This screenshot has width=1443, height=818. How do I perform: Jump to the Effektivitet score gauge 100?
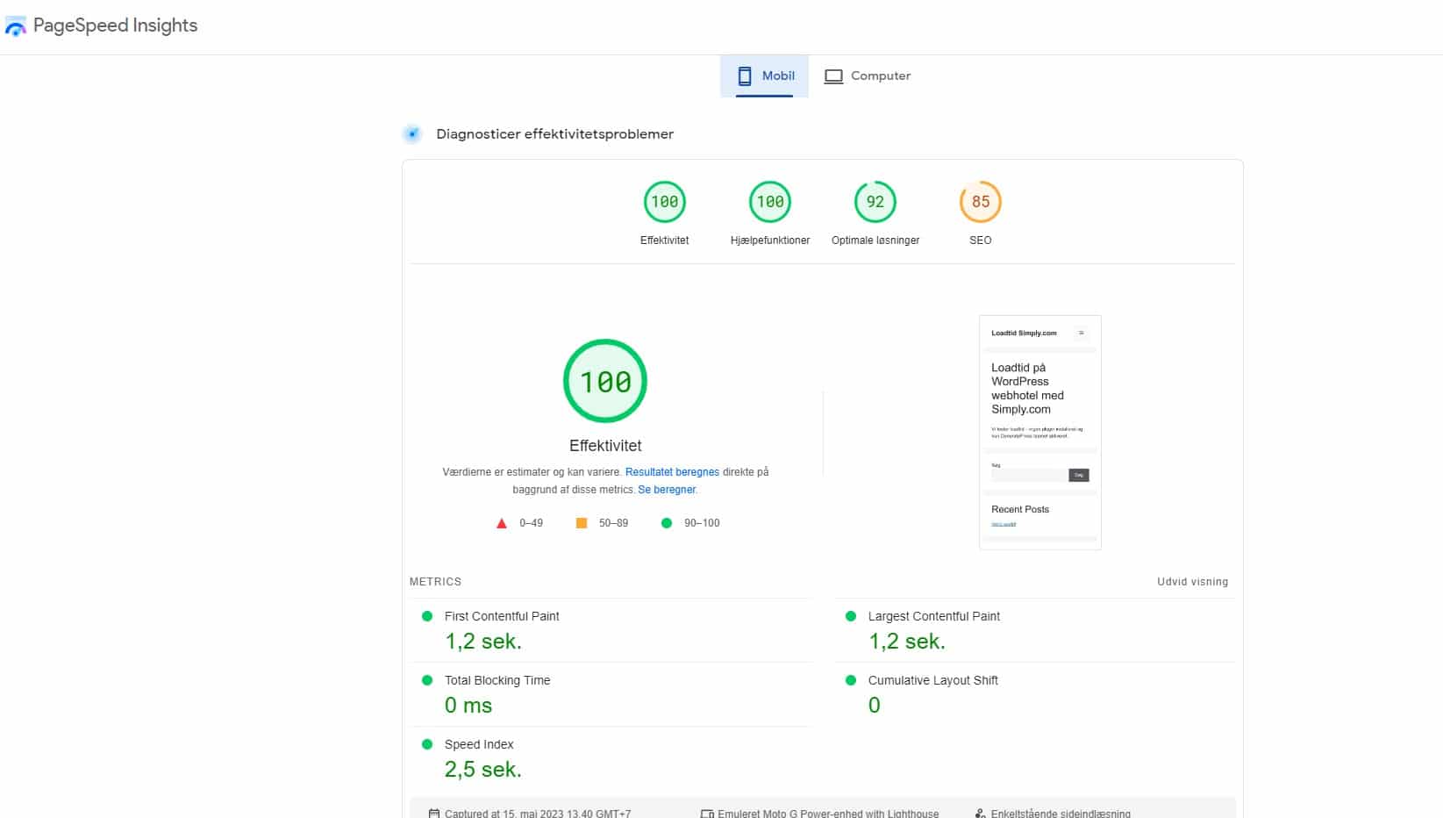point(665,202)
